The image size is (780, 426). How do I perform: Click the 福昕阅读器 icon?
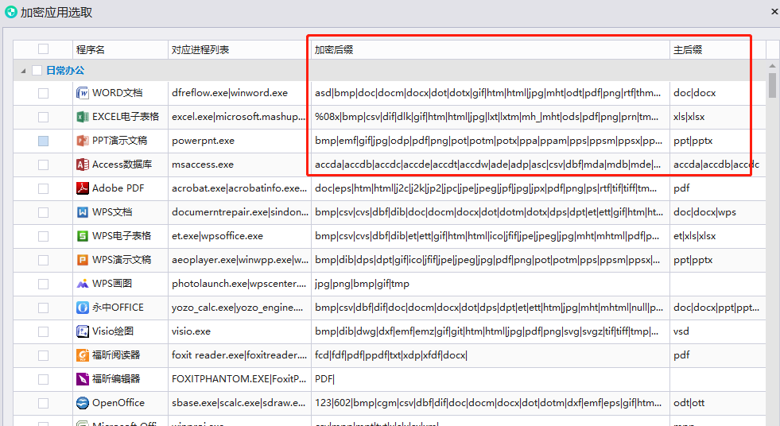click(x=83, y=355)
